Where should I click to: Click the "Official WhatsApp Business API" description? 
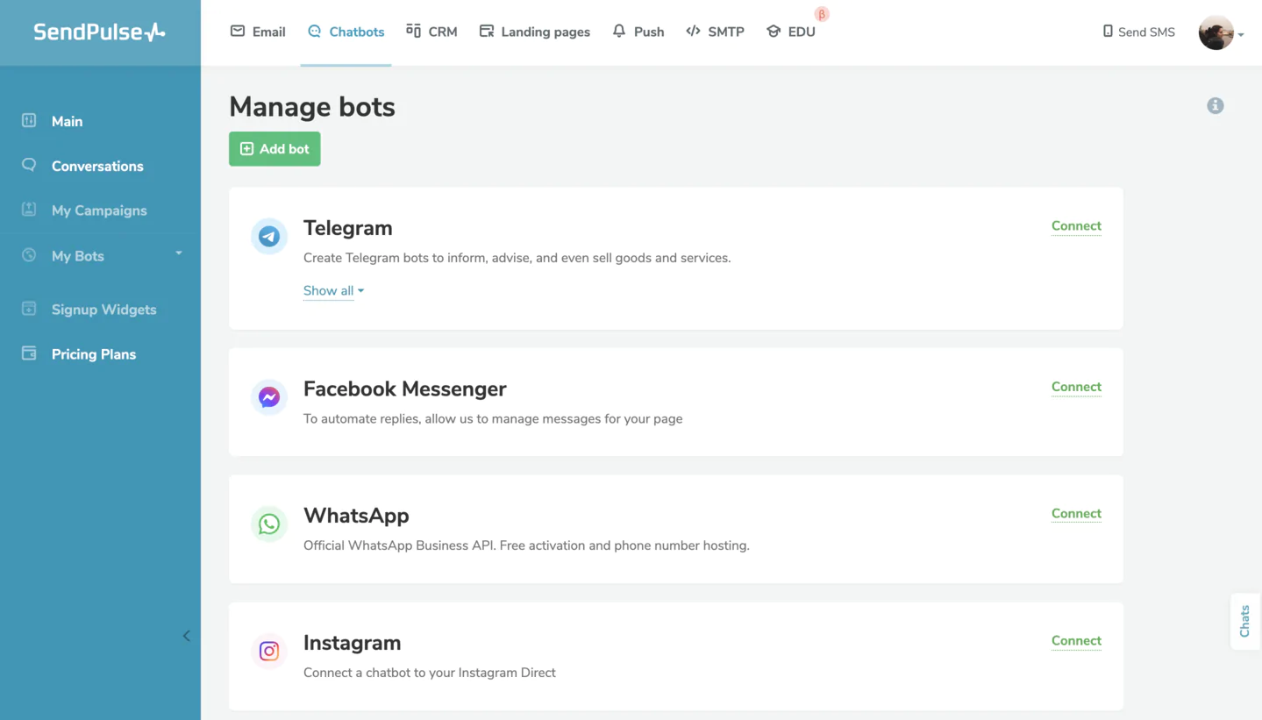(526, 545)
